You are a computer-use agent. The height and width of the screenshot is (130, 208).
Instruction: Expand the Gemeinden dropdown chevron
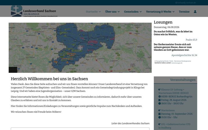click(141, 12)
